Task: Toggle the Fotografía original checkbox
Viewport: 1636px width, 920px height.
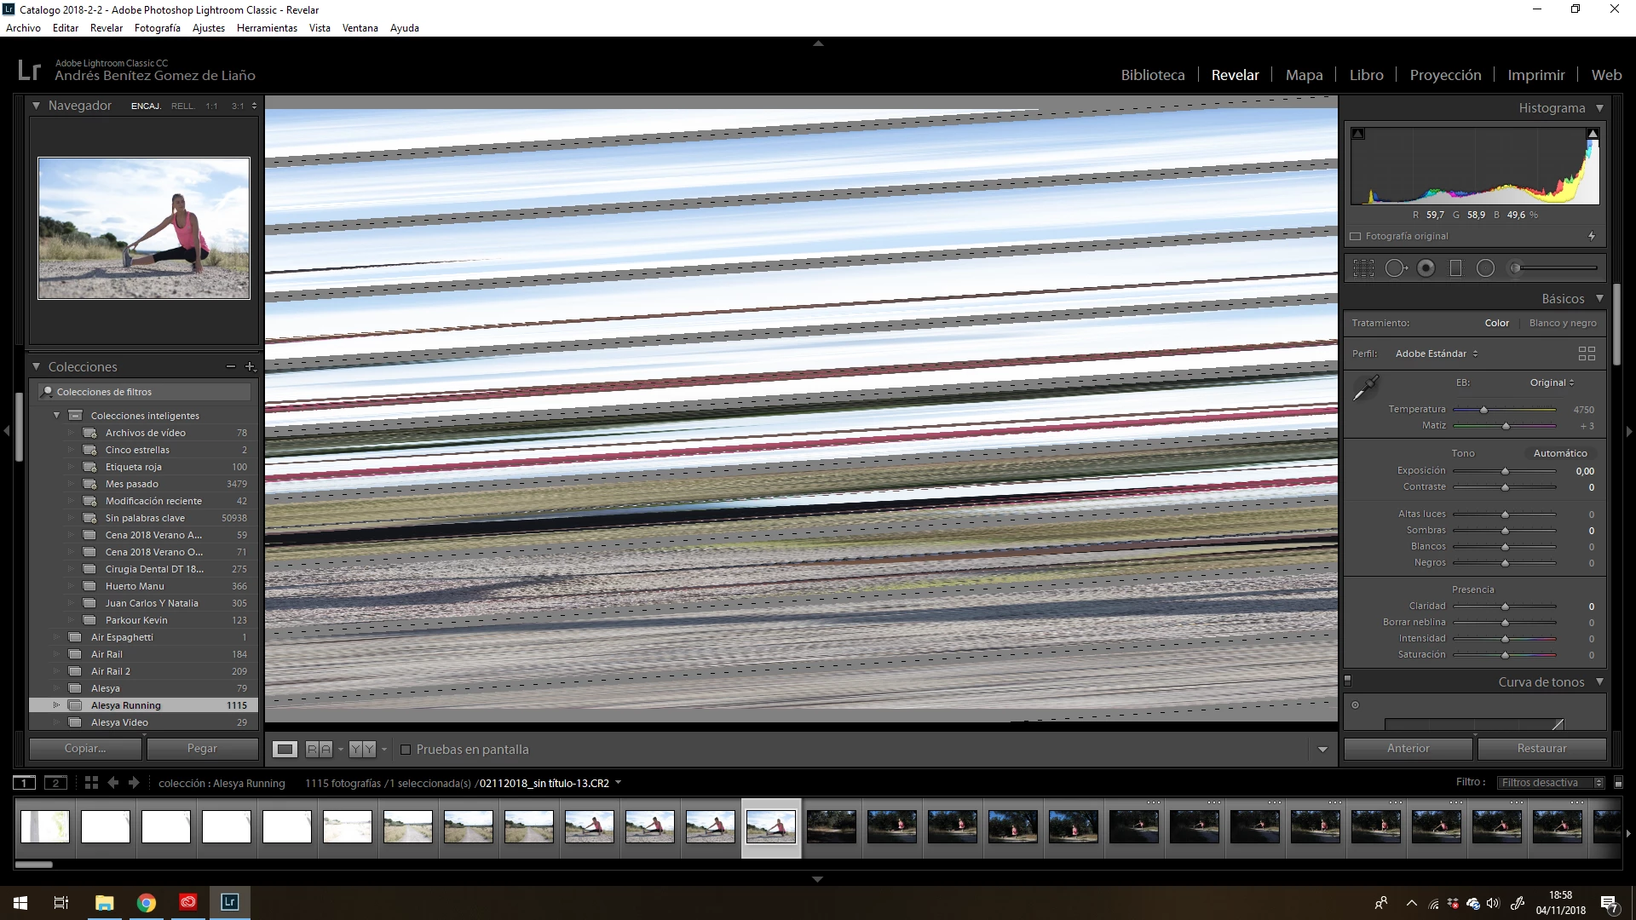Action: click(x=1356, y=237)
